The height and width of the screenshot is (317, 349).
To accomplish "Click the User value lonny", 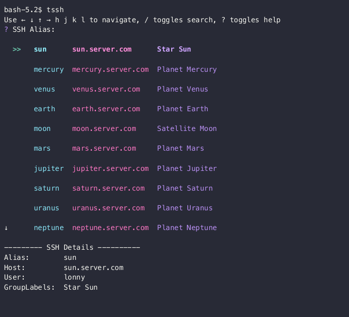I will (x=74, y=278).
